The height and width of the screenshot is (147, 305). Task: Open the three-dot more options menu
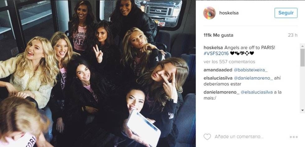[293, 137]
